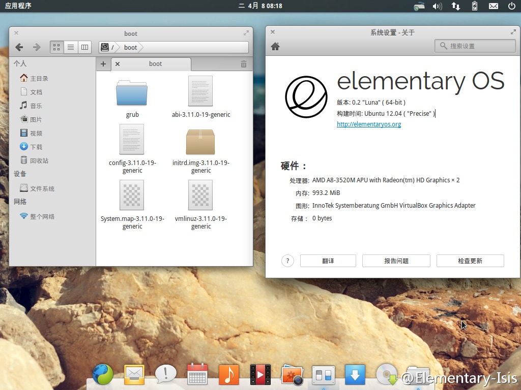Viewport: 521px width, 390px height.
Task: Click the root disk icon in the path bar
Action: [x=105, y=47]
